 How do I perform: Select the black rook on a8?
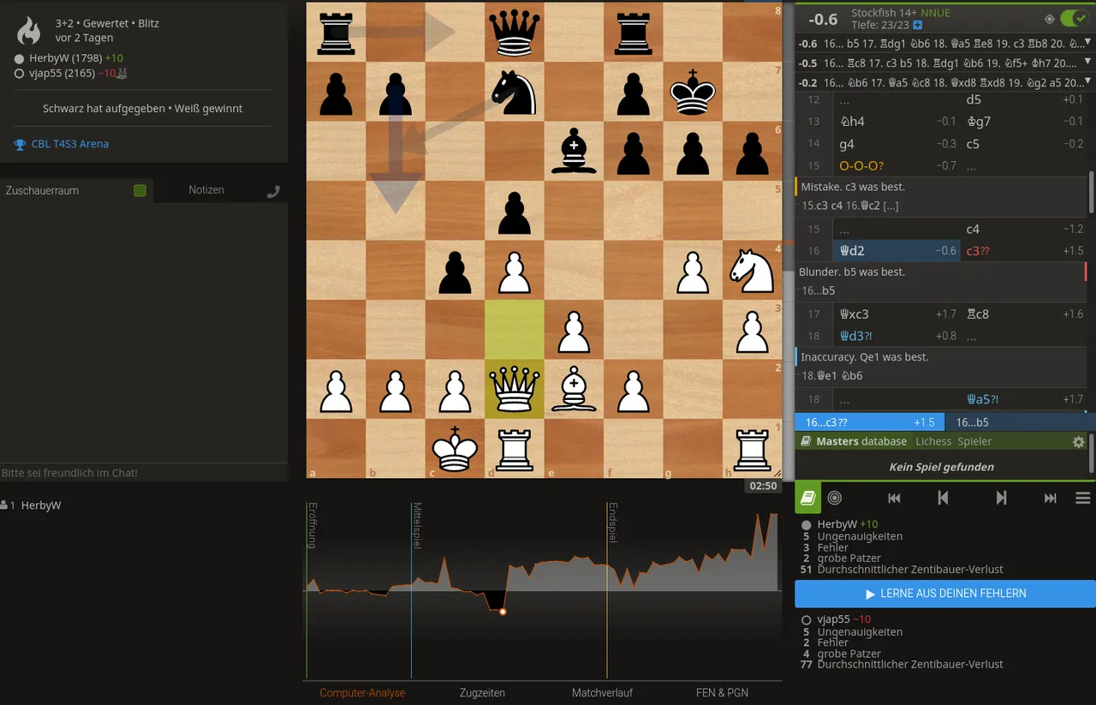click(x=337, y=33)
